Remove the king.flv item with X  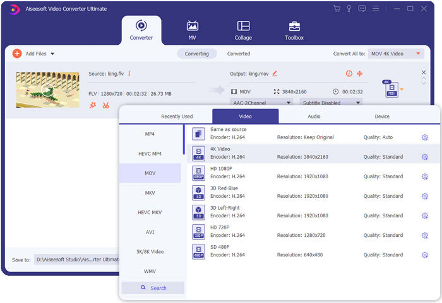[x=424, y=72]
